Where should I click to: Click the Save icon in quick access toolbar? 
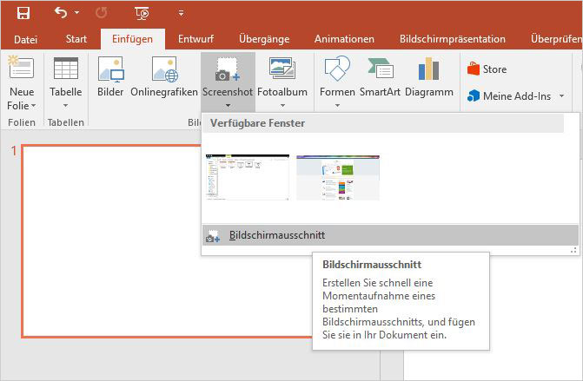(23, 13)
